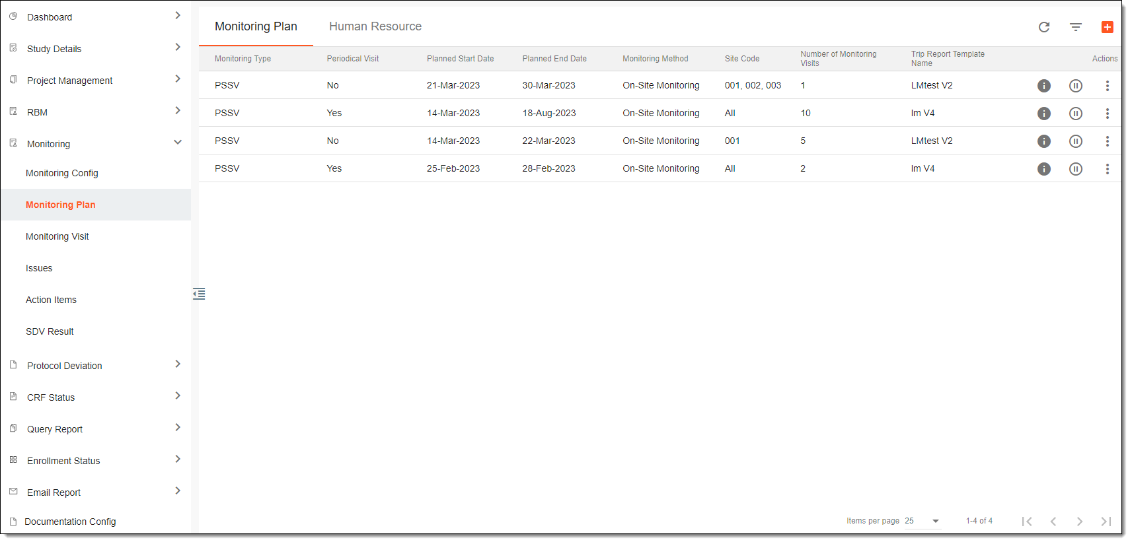The width and height of the screenshot is (1130, 542).
Task: Expand the Project Management chevron
Action: (x=178, y=79)
